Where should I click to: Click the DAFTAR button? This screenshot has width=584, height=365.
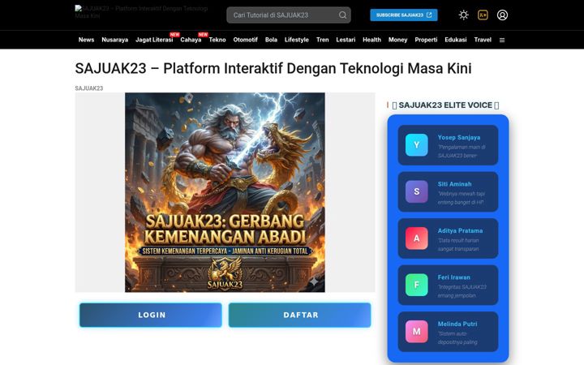[x=300, y=315]
